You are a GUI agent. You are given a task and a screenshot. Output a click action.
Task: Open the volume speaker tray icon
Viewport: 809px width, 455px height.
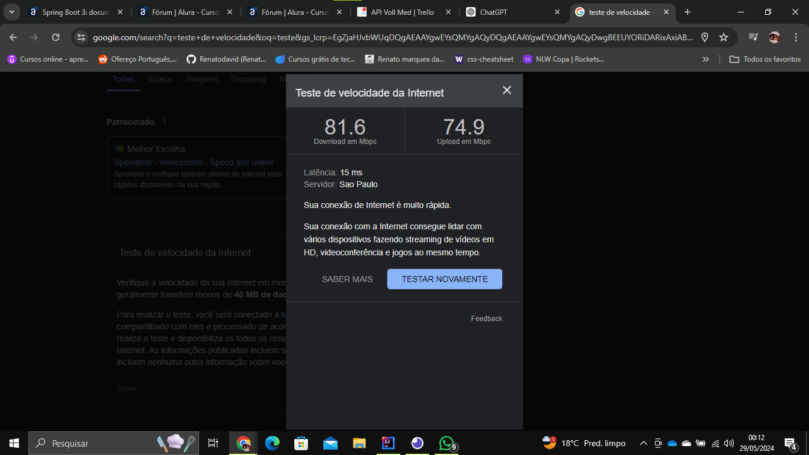(729, 443)
